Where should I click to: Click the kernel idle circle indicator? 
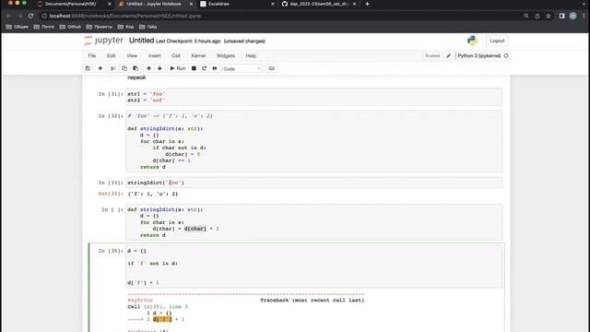(x=506, y=55)
